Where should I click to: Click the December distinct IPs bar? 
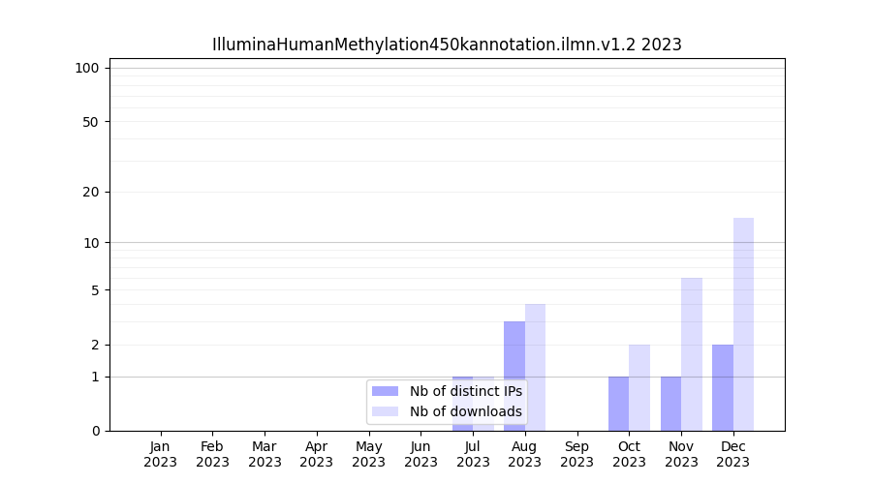click(x=723, y=387)
